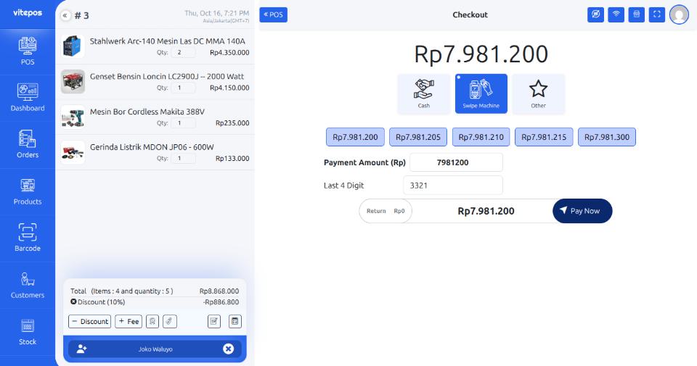The image size is (697, 366).
Task: Click the coupon tag icon button
Action: 169,321
